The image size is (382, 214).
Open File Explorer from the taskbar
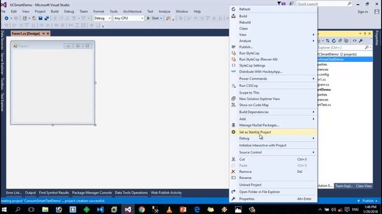[45, 209]
